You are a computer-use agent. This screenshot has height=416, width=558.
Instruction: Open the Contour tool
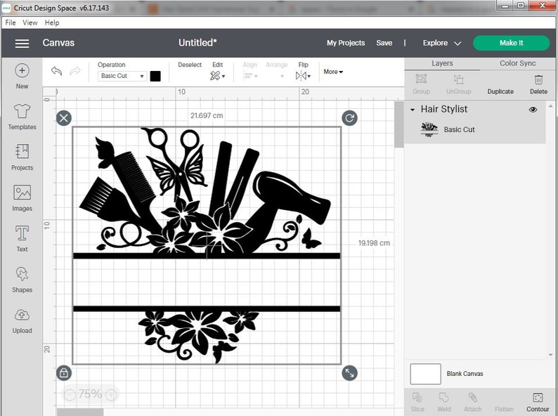point(538,402)
